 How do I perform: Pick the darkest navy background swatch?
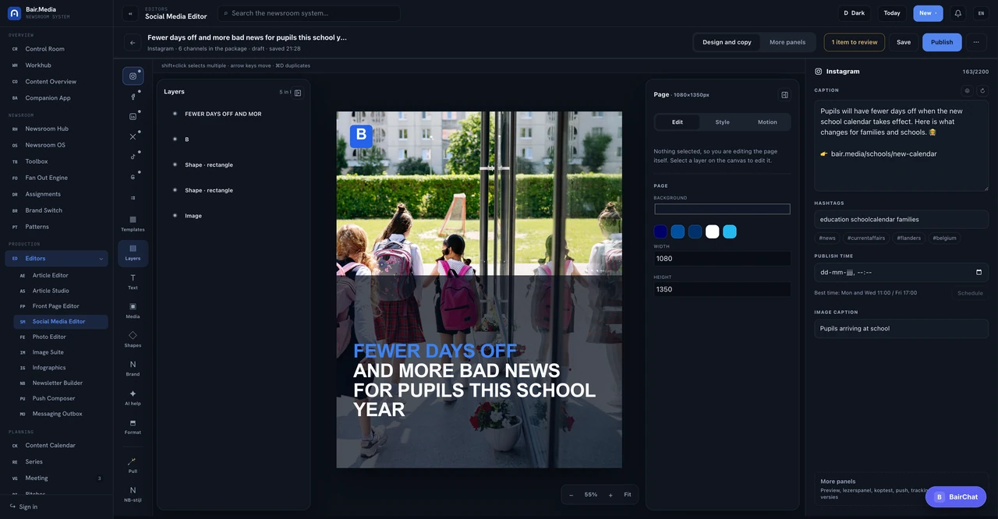(660, 231)
